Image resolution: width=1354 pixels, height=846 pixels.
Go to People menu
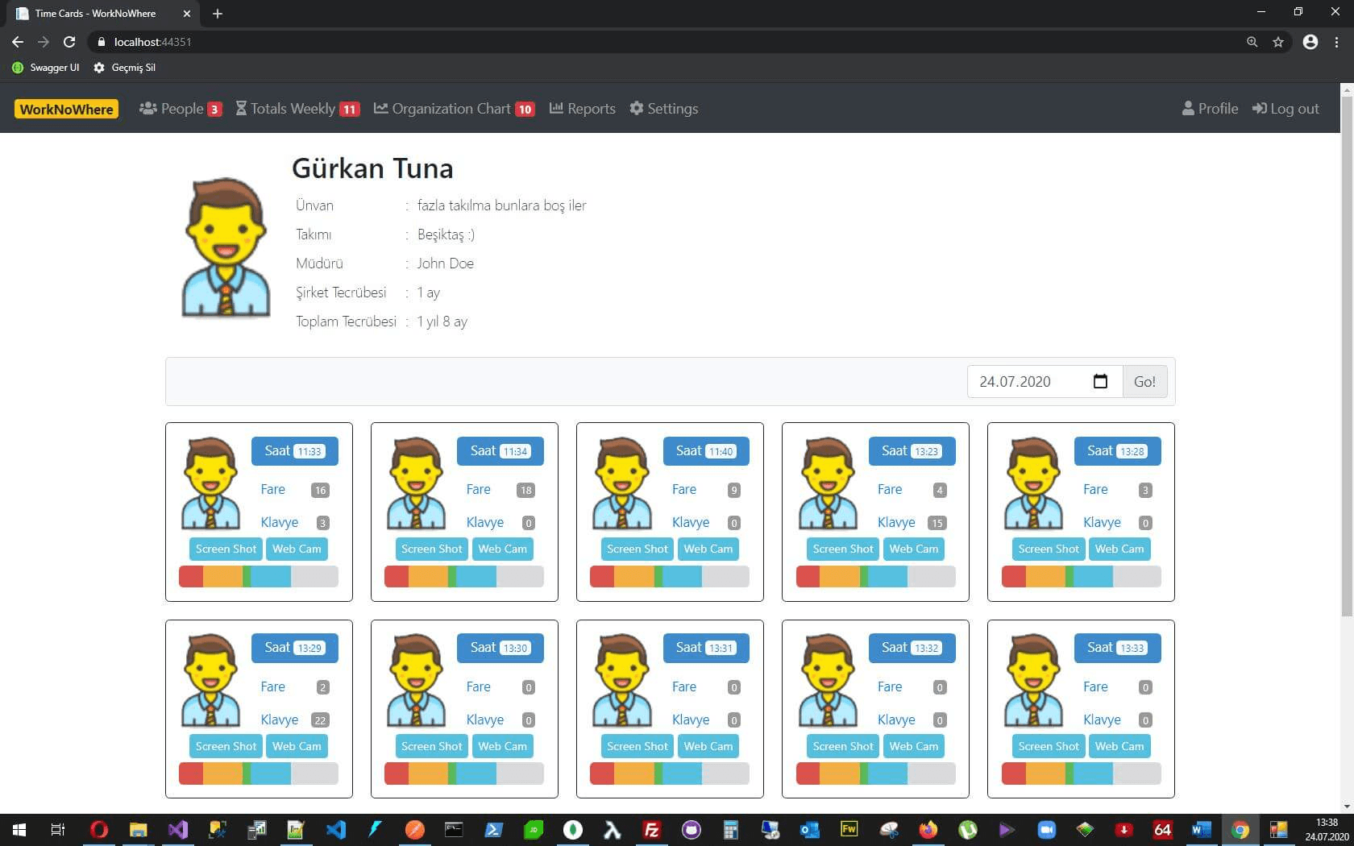(181, 109)
